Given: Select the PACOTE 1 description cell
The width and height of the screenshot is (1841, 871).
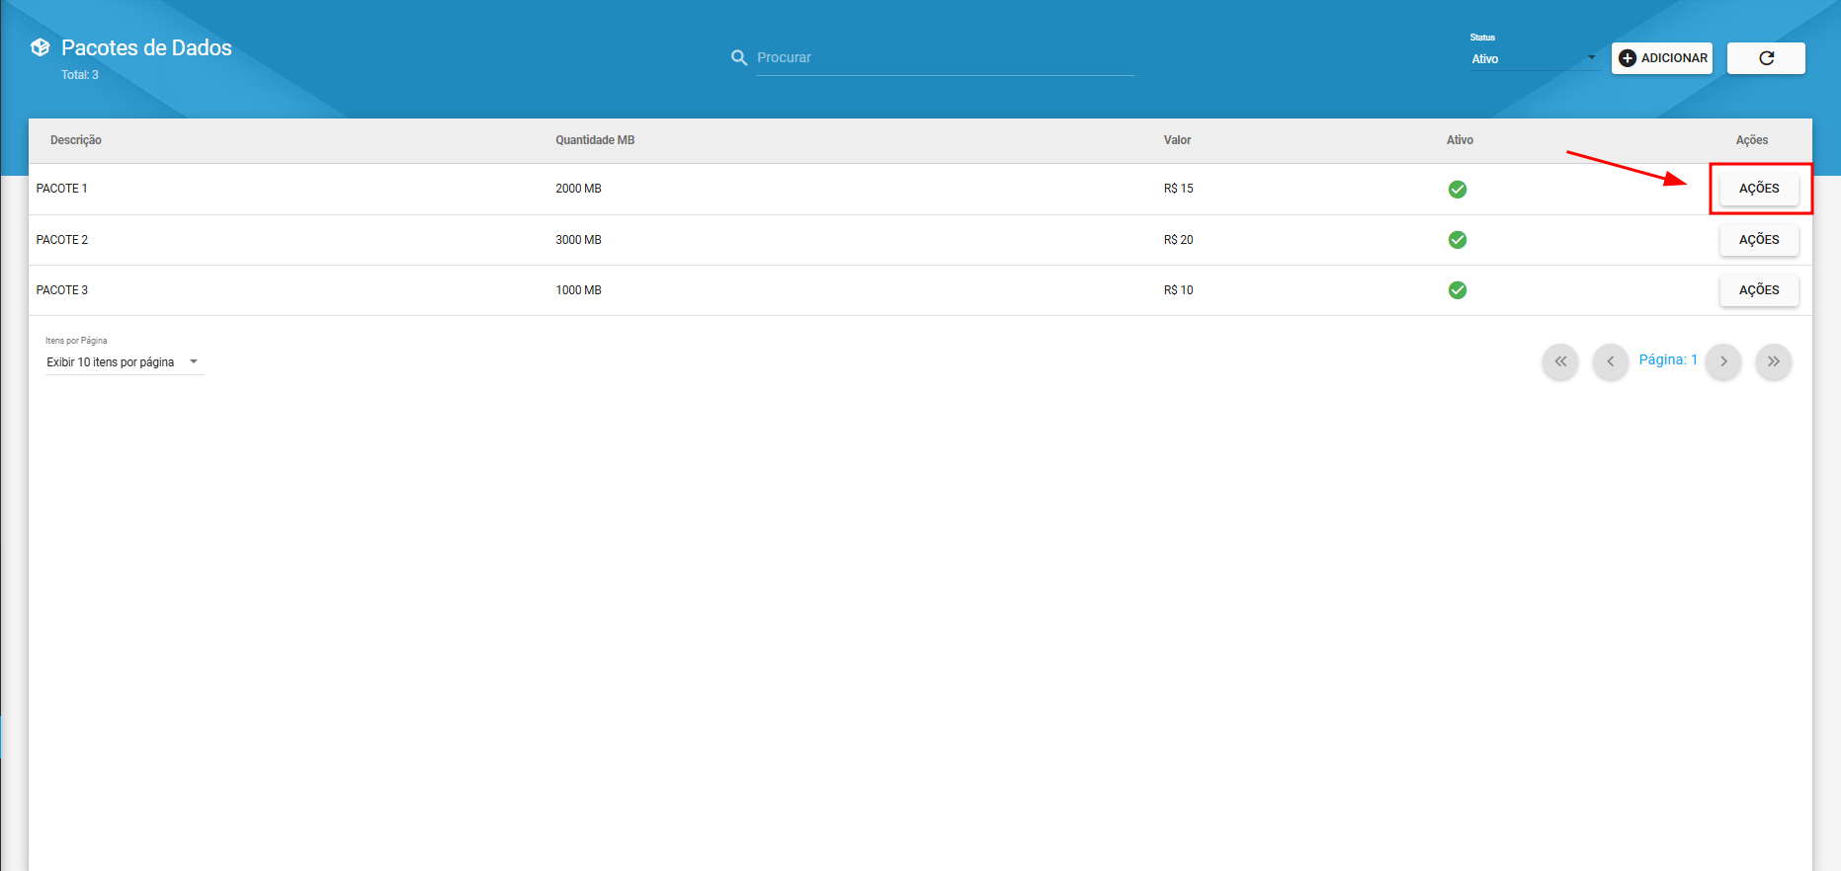Looking at the screenshot, I should (x=62, y=189).
